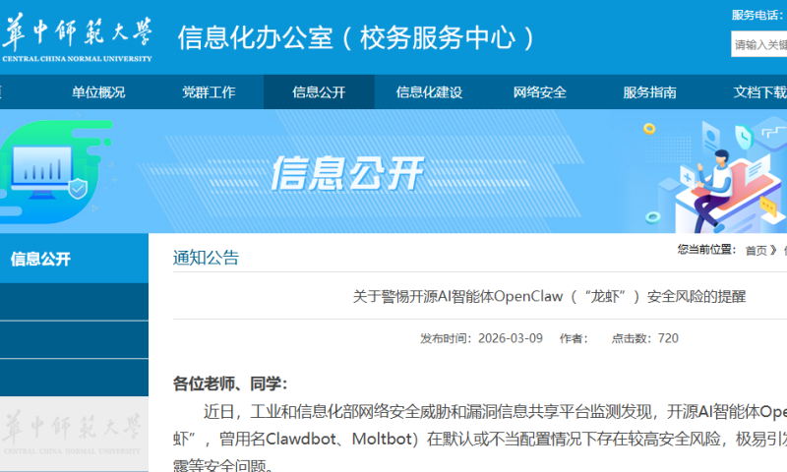Screen dimensions: 787x472
Task: Go to 信息化建设 section
Action: point(429,92)
